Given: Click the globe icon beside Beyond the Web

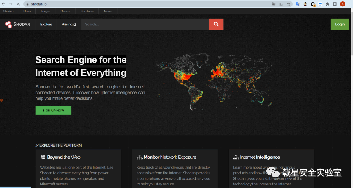Looking at the screenshot, I should pos(43,157).
